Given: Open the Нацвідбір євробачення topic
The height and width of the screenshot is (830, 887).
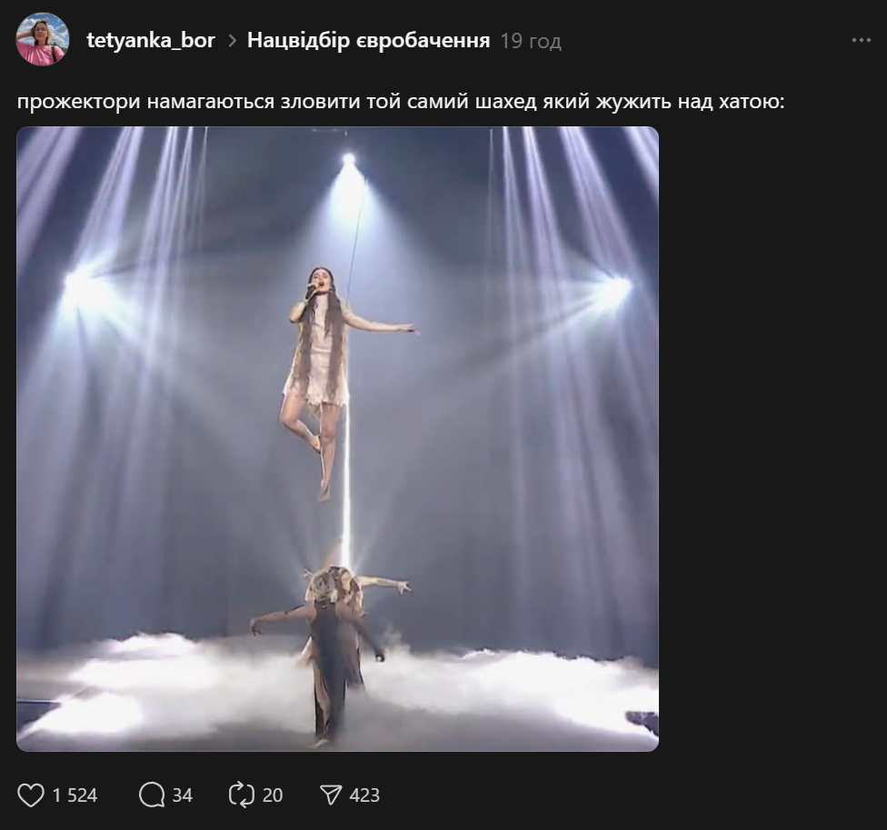Looking at the screenshot, I should tap(368, 40).
